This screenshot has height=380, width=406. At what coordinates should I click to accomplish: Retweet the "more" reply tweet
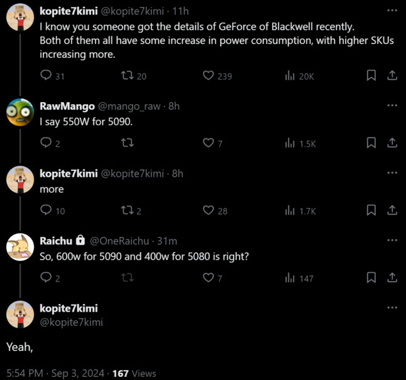click(x=126, y=211)
